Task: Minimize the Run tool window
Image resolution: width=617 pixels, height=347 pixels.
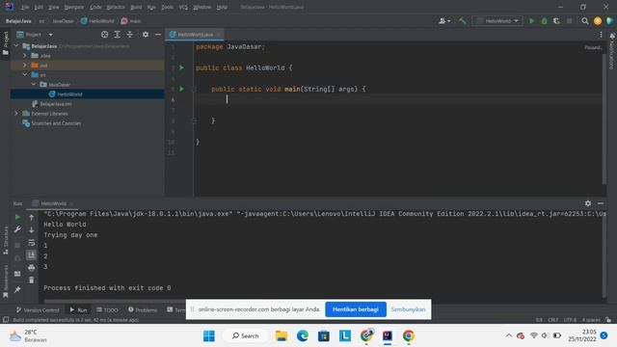Action: point(601,203)
